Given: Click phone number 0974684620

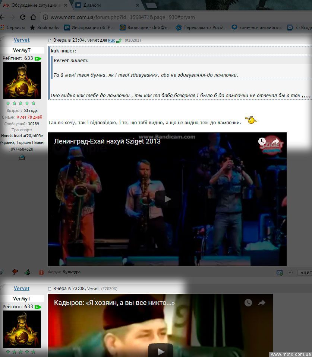Looking at the screenshot, I should (22, 149).
